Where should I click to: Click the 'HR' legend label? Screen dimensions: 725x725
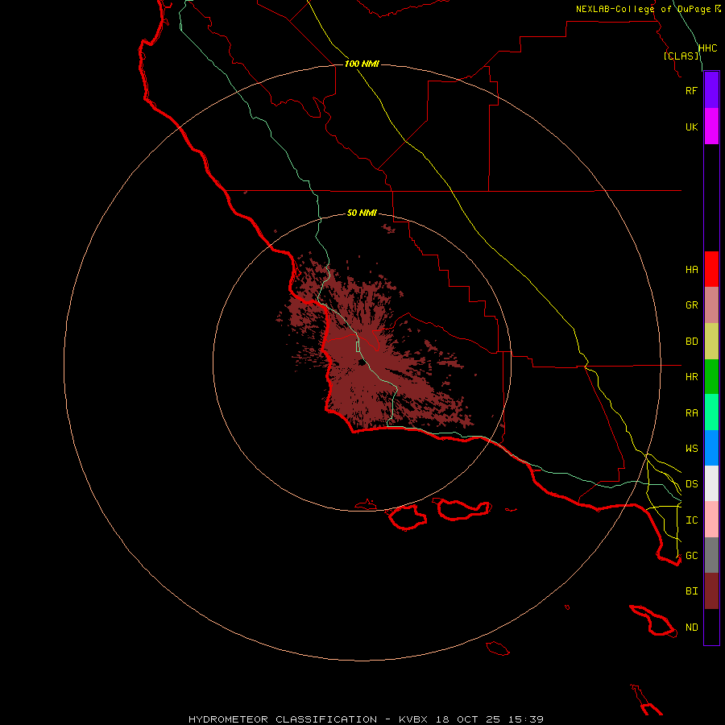(691, 377)
